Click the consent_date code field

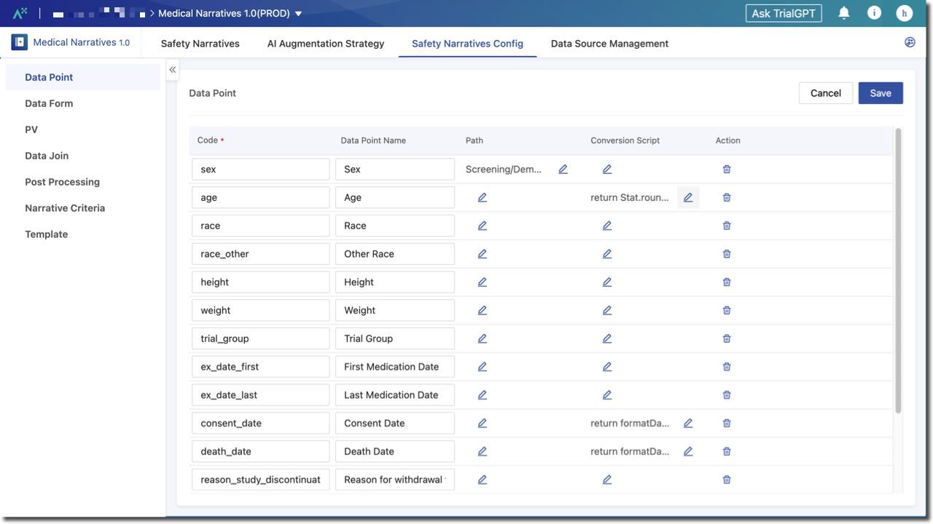tap(261, 424)
